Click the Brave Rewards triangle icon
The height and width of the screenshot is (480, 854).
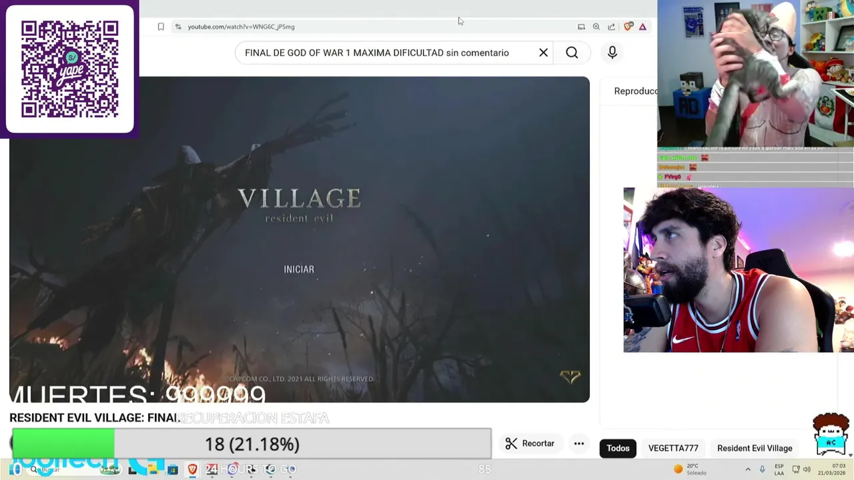[643, 27]
